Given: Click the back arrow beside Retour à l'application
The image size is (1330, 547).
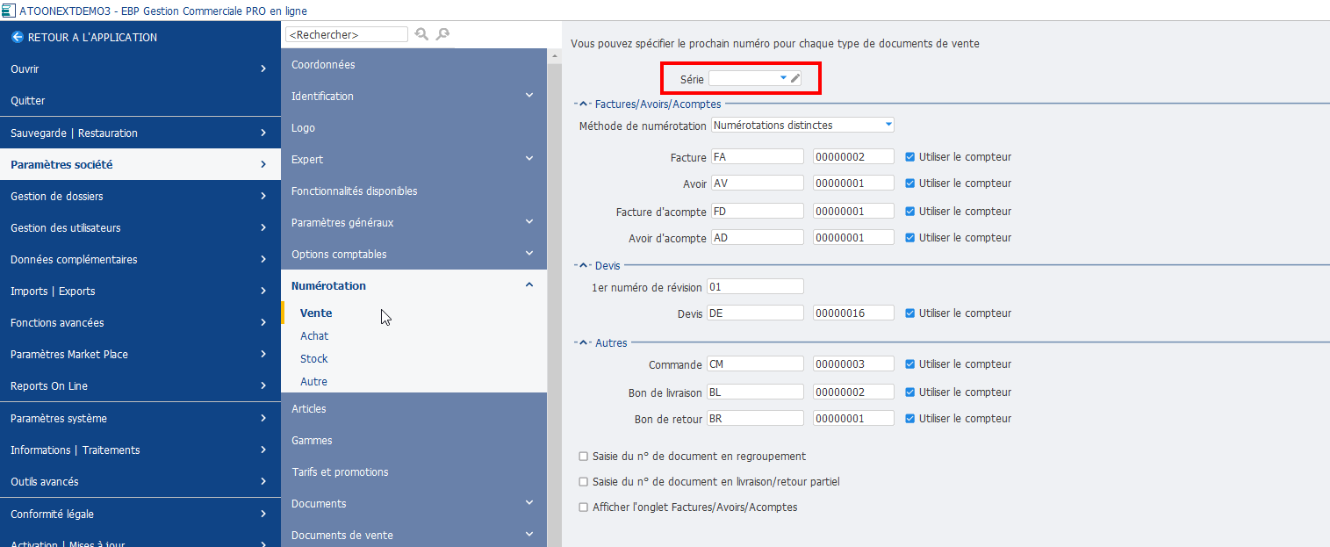Looking at the screenshot, I should point(17,38).
